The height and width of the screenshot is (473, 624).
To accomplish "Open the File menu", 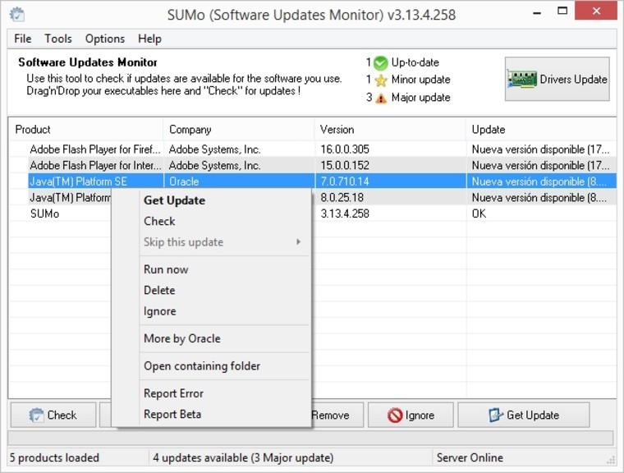I will coord(23,39).
